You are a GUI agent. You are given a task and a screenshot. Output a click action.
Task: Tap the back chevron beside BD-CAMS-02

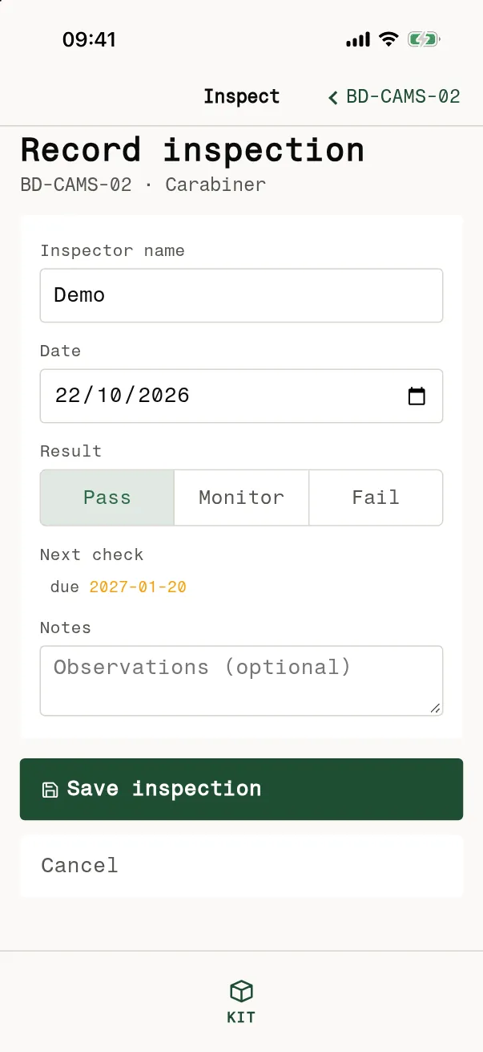click(x=333, y=98)
